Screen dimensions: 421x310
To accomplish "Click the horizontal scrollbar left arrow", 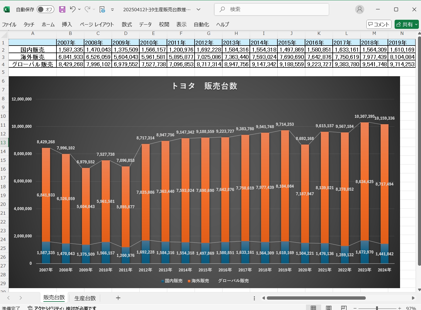I will tap(263, 298).
